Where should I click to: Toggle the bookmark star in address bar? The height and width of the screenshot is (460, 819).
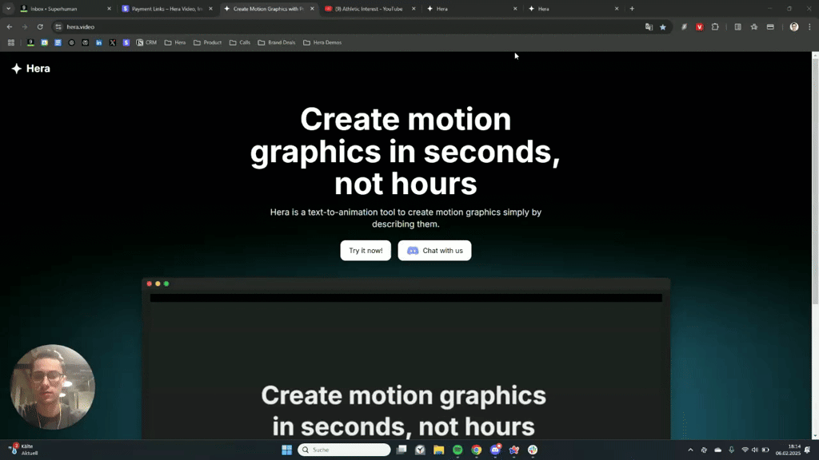pos(663,26)
